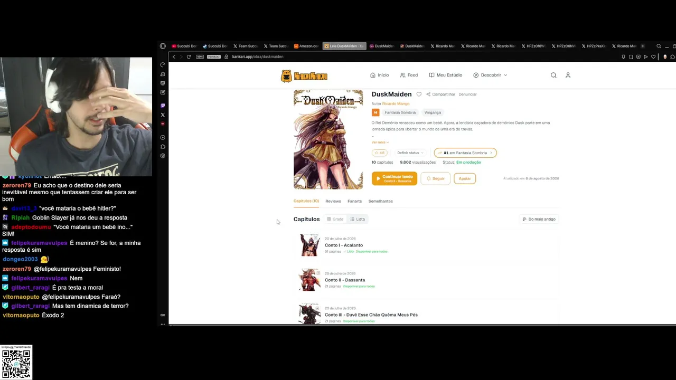Open the X icon in browser sidebar
The height and width of the screenshot is (380, 676).
point(163,115)
